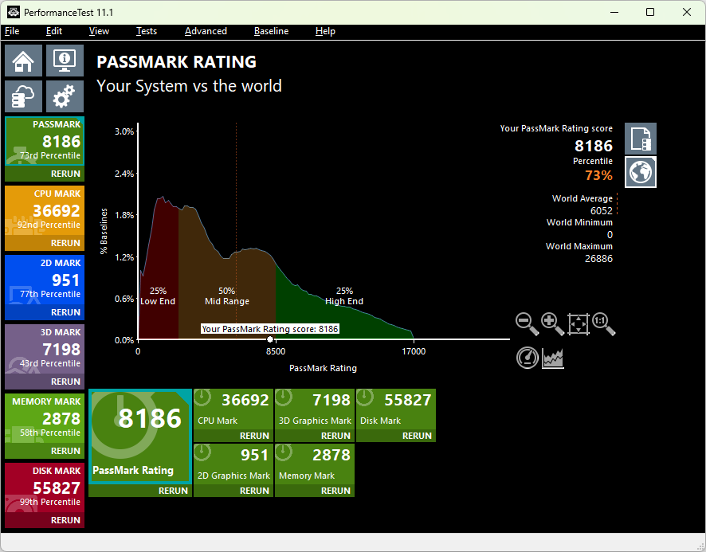
Task: Open the Home screen icon
Action: pyautogui.click(x=24, y=61)
